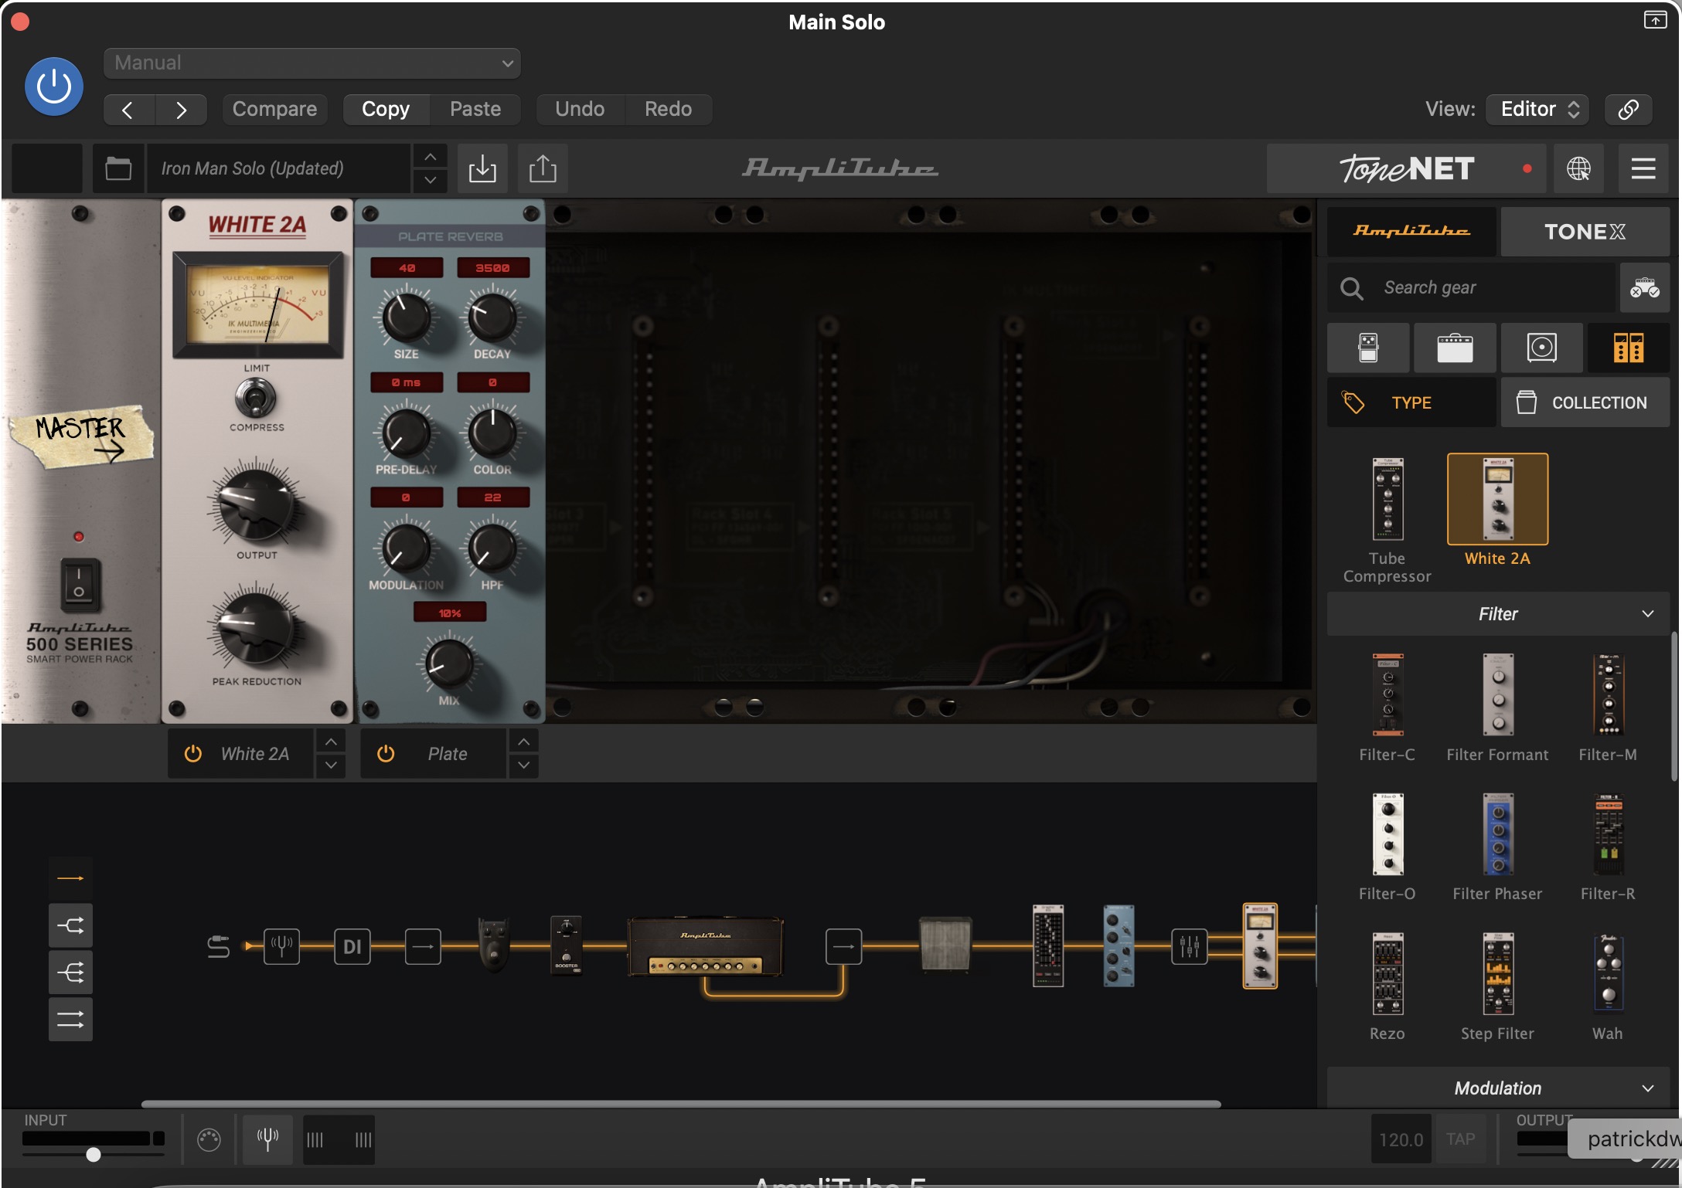Open the preset browser folder icon
The width and height of the screenshot is (1682, 1188).
(118, 168)
